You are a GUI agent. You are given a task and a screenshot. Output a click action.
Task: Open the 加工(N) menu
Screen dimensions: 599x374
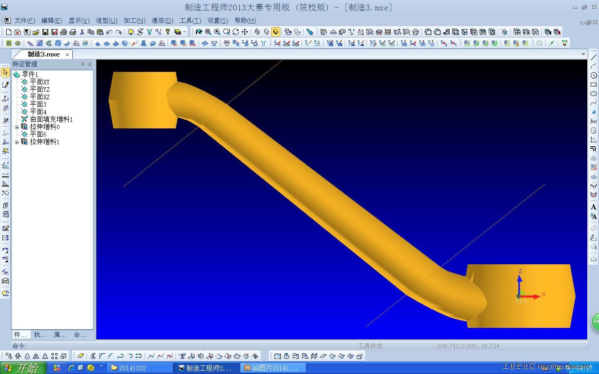click(134, 20)
